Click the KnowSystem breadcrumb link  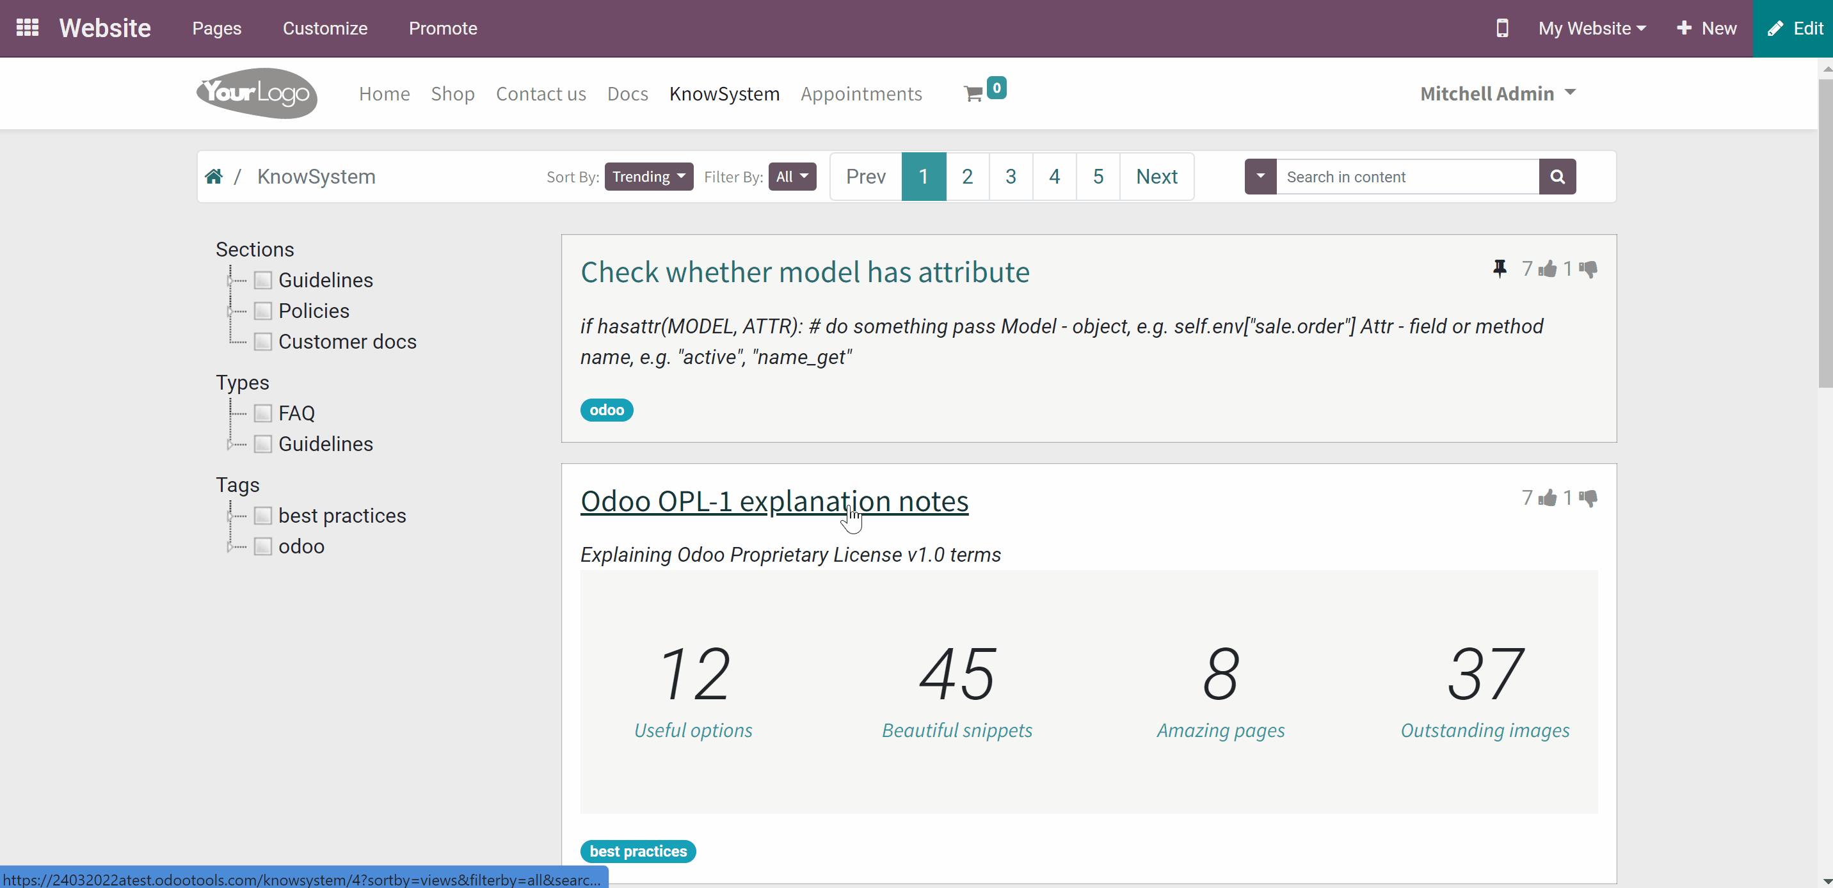(316, 177)
